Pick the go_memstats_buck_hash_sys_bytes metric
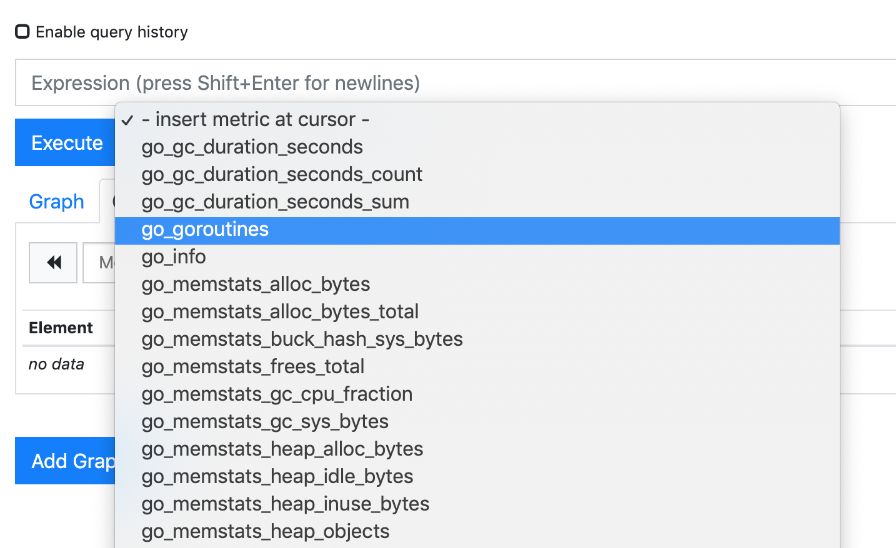896x548 pixels. 302,339
